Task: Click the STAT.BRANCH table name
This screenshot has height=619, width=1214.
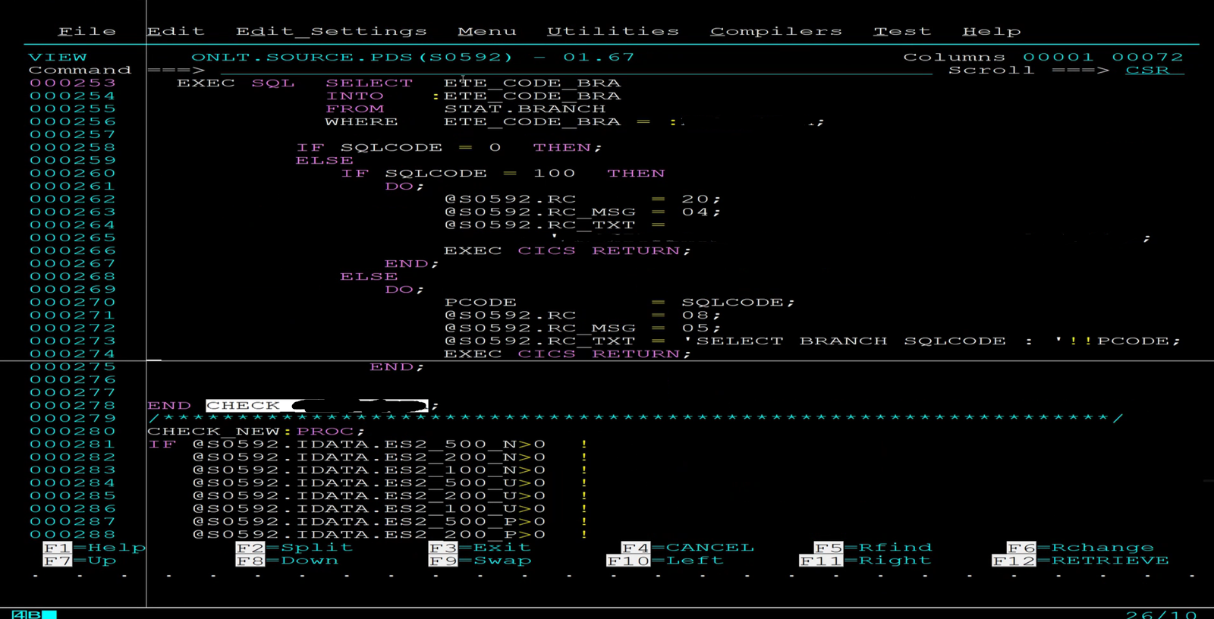Action: click(x=524, y=108)
